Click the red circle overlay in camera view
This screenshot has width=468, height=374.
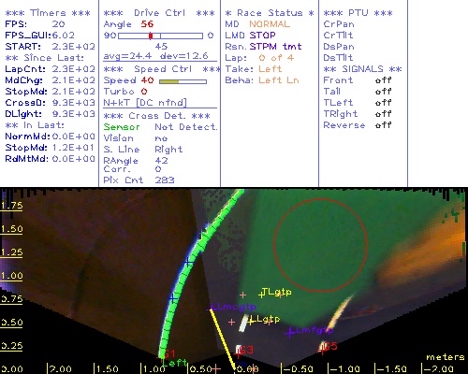(320, 245)
